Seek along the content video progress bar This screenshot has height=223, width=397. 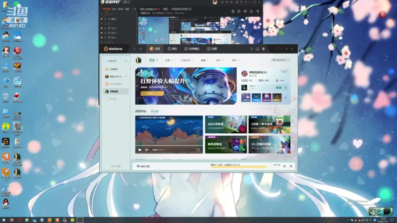pyautogui.click(x=169, y=146)
